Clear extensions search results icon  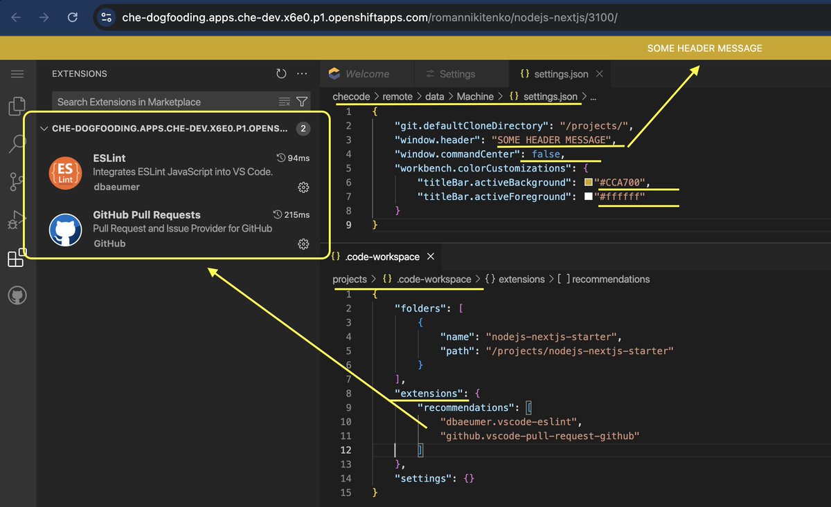click(285, 102)
